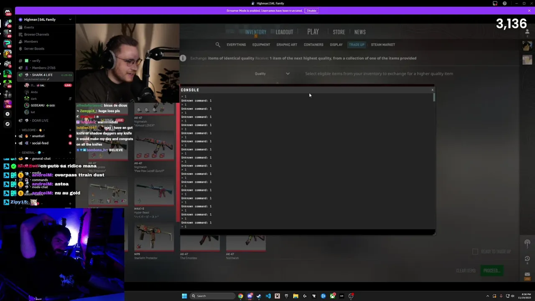Switch to the LOADOUT game tab

(x=284, y=32)
